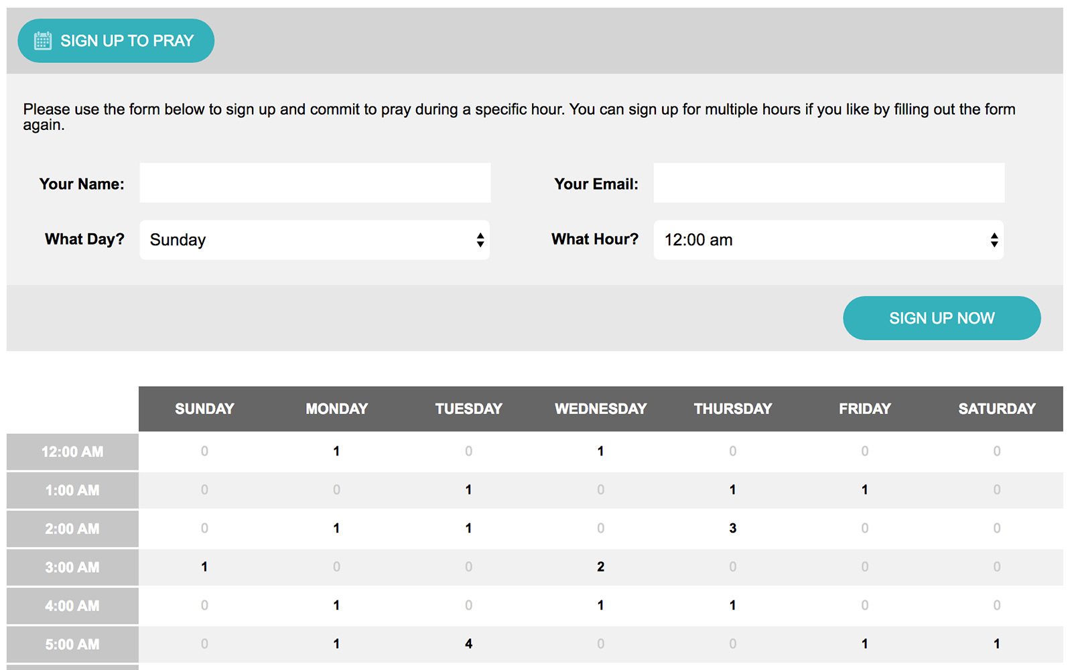Select the Thursday column header

(x=733, y=409)
